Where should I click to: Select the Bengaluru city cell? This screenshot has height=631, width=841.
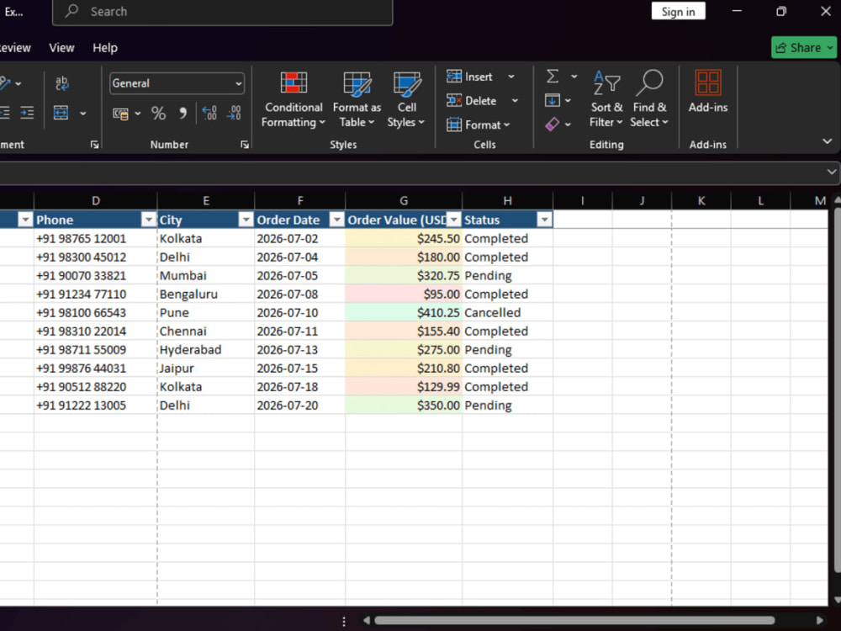click(x=206, y=294)
